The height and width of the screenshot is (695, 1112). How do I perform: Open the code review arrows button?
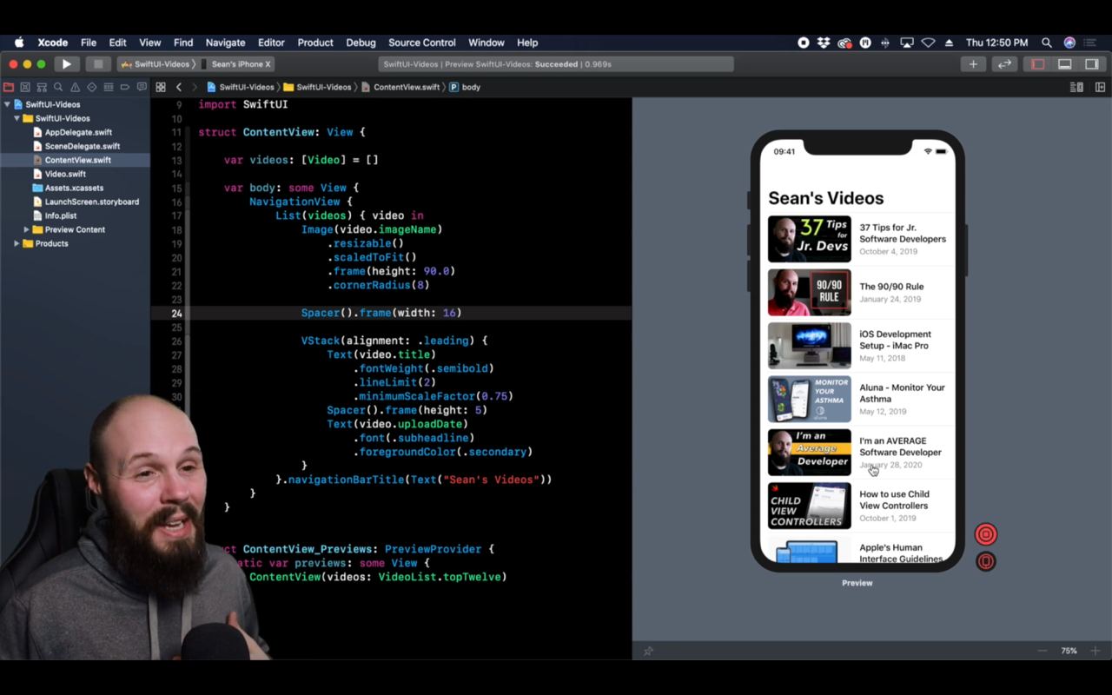coord(1004,64)
